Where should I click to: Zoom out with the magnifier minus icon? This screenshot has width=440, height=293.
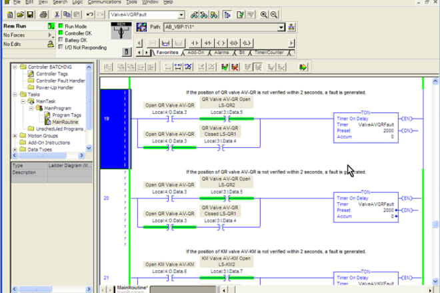274,15
